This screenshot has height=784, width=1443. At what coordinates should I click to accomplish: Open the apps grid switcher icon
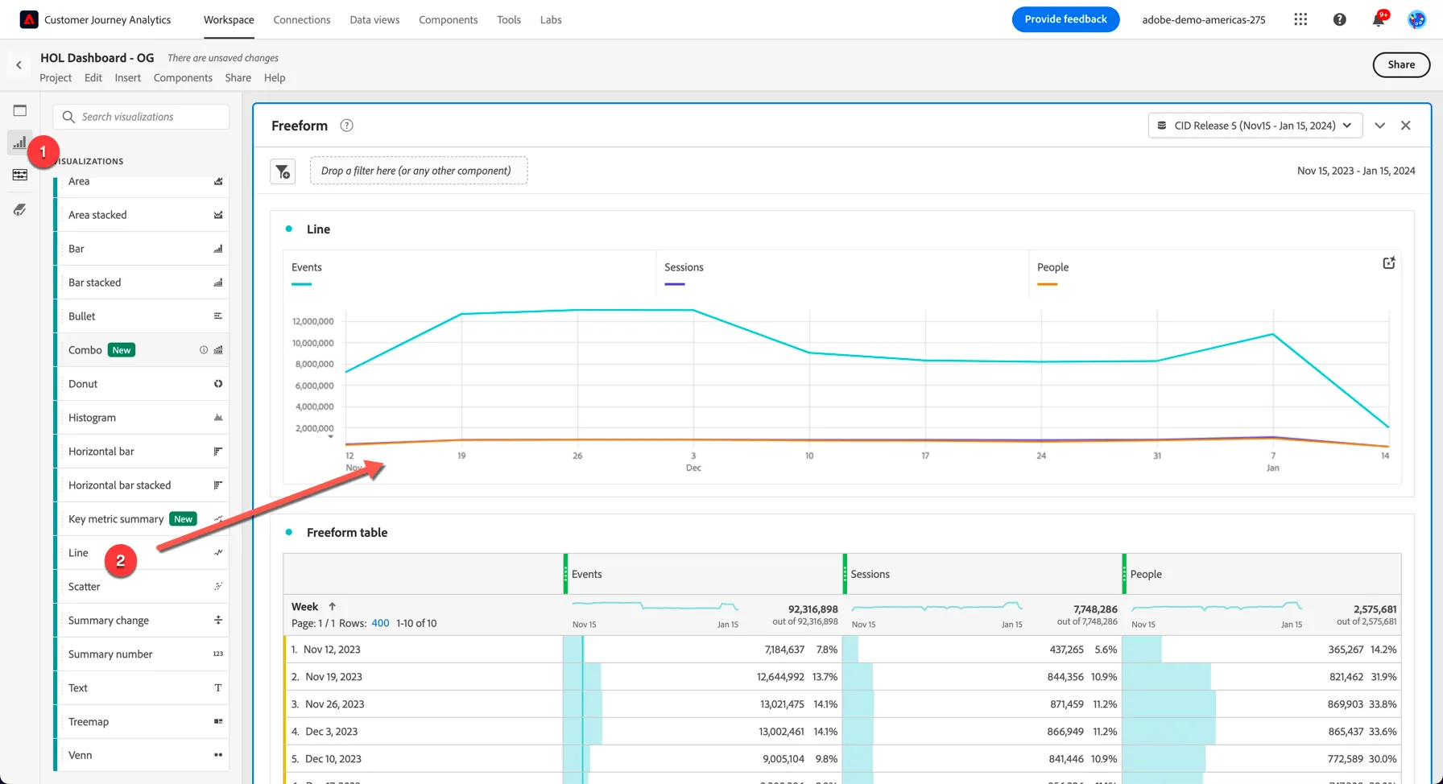click(x=1300, y=19)
